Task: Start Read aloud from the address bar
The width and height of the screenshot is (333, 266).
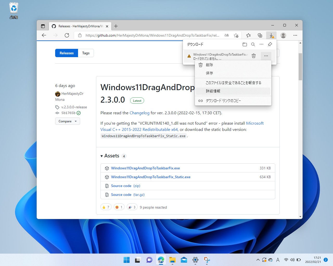Action: coord(226,35)
